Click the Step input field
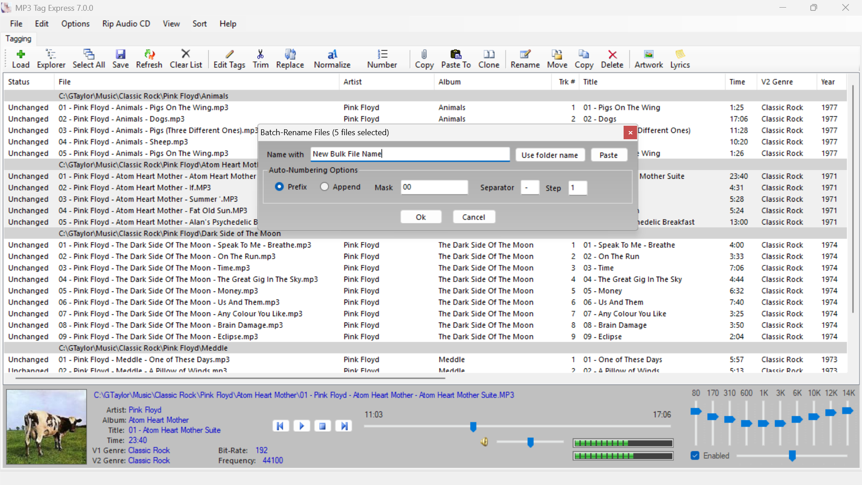862x485 pixels. 578,188
